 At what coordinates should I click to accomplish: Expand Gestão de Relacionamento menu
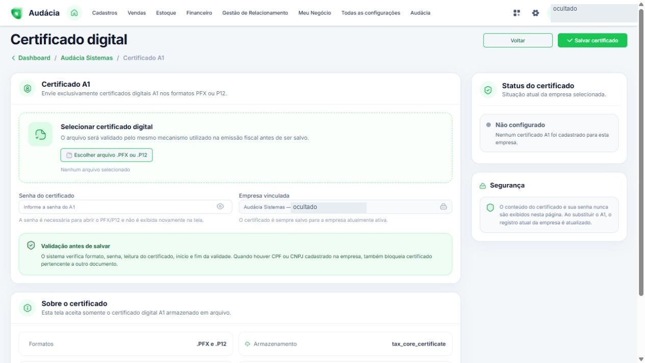pyautogui.click(x=255, y=13)
